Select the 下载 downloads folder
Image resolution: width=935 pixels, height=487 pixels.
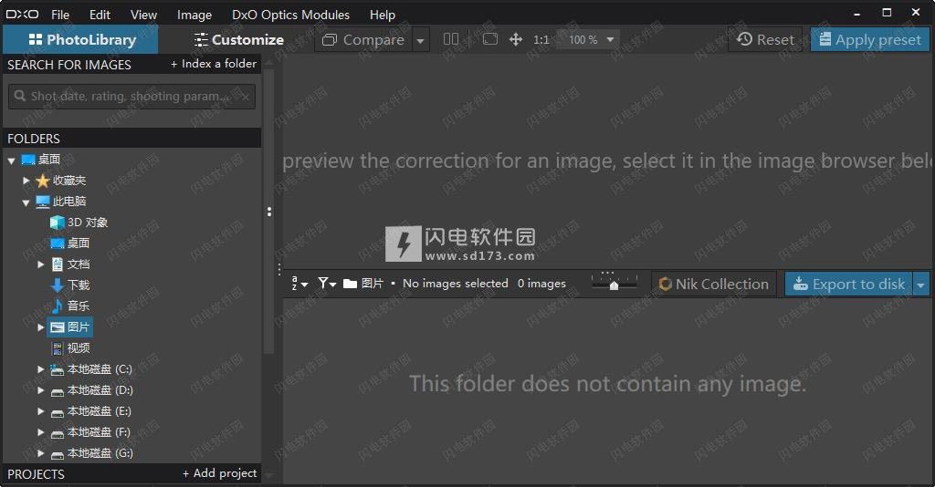tap(70, 285)
